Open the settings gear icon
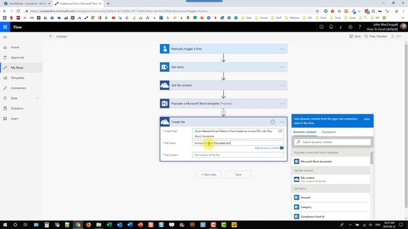 350,27
